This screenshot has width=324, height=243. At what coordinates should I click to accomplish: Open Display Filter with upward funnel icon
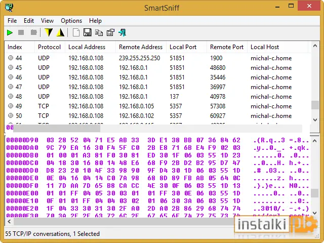[61, 32]
